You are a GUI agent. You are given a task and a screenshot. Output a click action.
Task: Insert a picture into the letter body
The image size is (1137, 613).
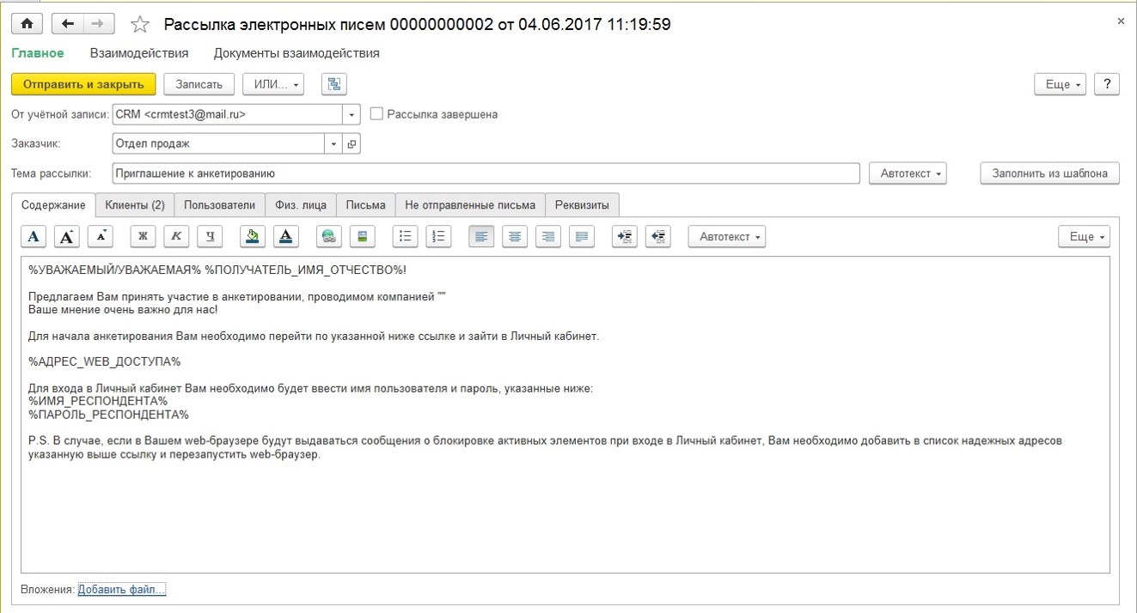point(363,236)
